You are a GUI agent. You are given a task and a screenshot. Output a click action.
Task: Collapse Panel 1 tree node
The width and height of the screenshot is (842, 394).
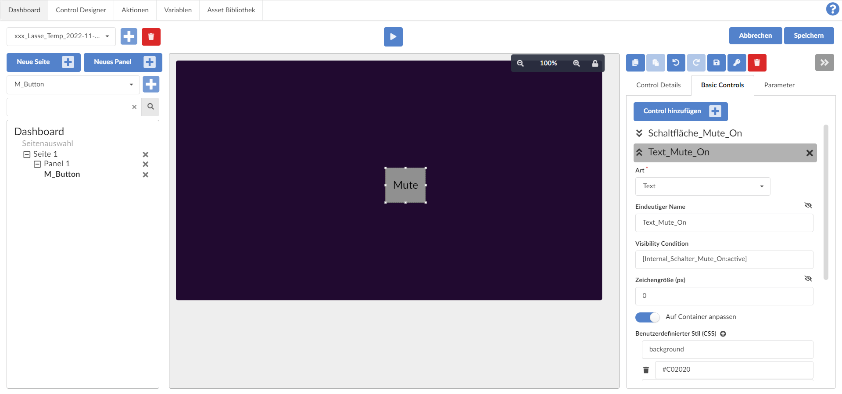[x=37, y=164]
